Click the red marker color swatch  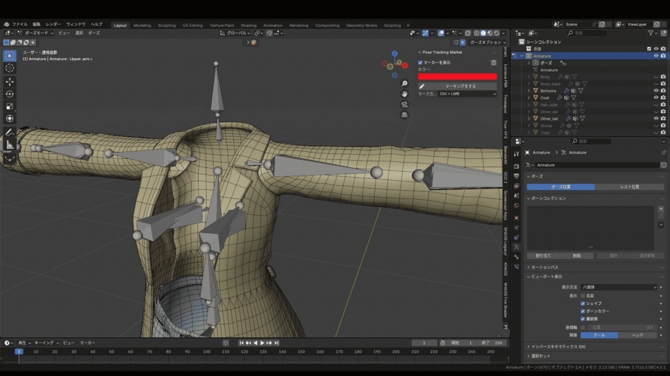pos(457,76)
